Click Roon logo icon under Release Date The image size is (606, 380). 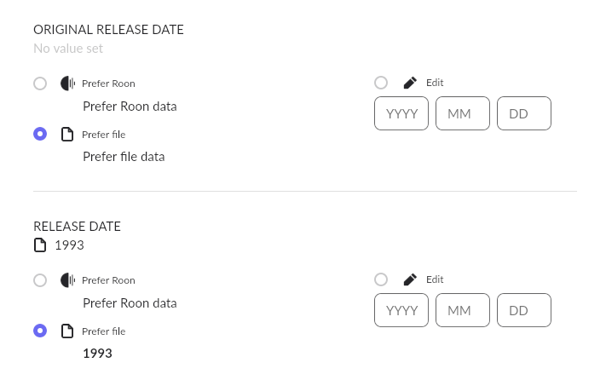coord(67,280)
